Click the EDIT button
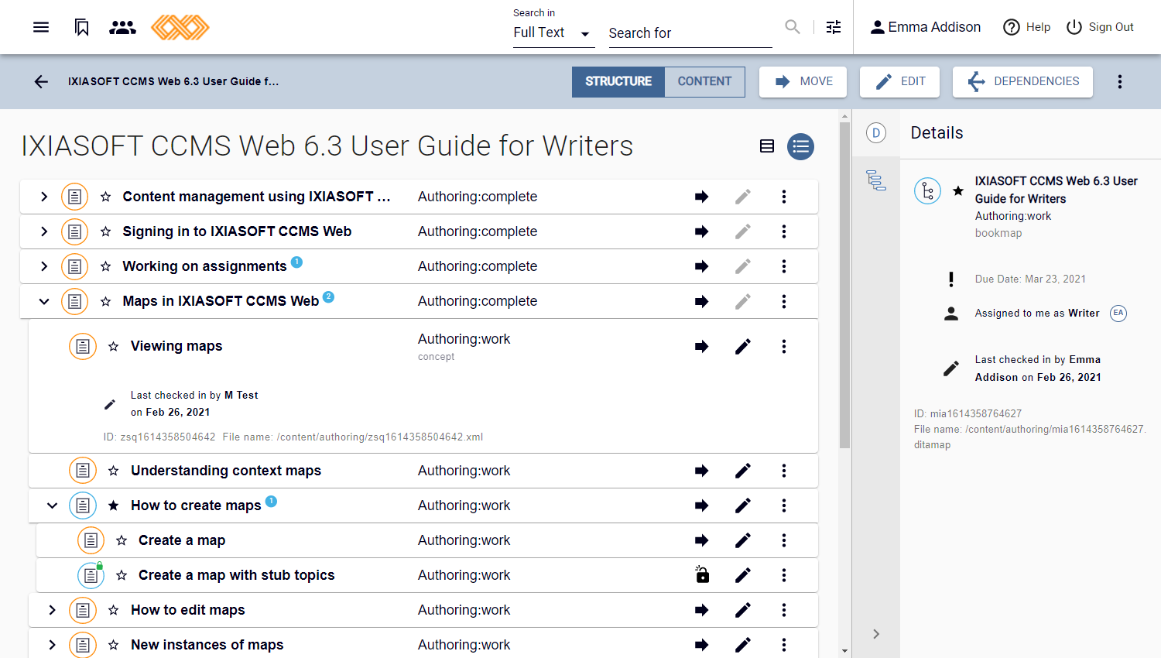The height and width of the screenshot is (658, 1161). tap(899, 81)
